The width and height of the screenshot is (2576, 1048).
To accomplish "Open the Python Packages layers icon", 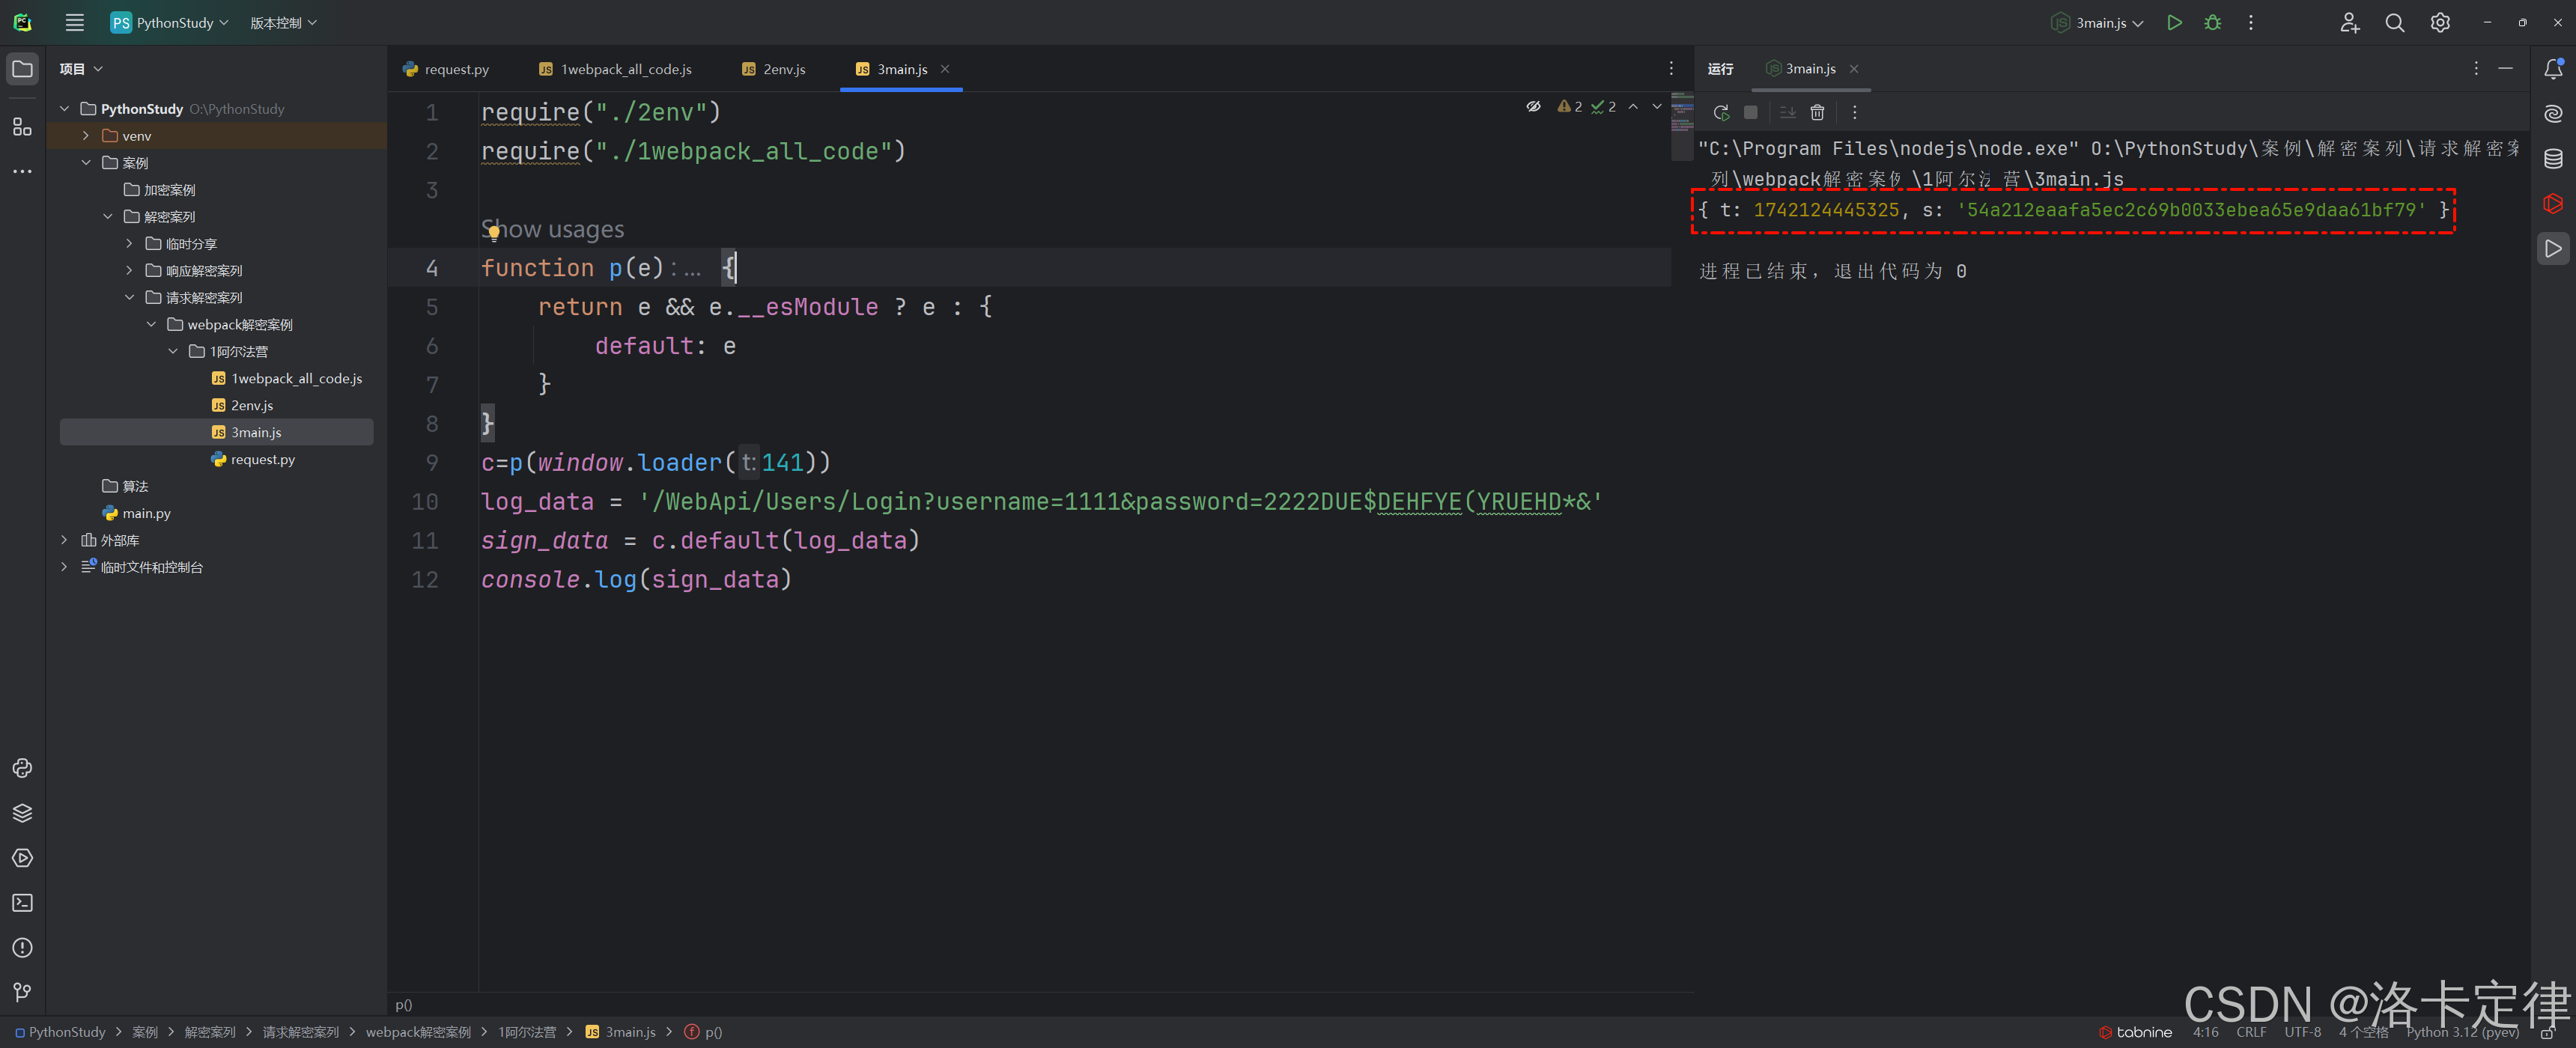I will (22, 813).
